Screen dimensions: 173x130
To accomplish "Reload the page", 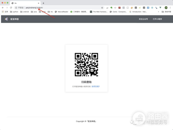I will pos(11,8).
